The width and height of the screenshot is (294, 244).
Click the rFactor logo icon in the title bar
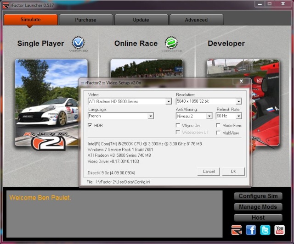click(x=6, y=6)
